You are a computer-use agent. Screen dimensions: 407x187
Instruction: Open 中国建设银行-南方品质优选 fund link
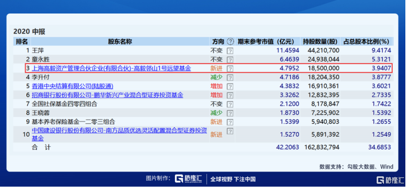tap(120, 134)
